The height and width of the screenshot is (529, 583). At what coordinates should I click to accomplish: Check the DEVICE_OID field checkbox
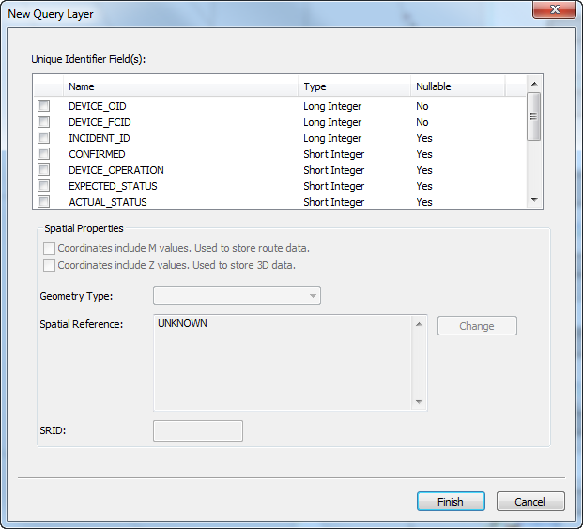point(43,106)
